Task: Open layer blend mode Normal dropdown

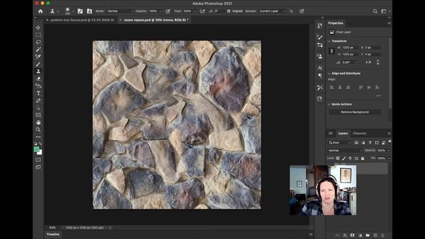Action: click(x=345, y=151)
